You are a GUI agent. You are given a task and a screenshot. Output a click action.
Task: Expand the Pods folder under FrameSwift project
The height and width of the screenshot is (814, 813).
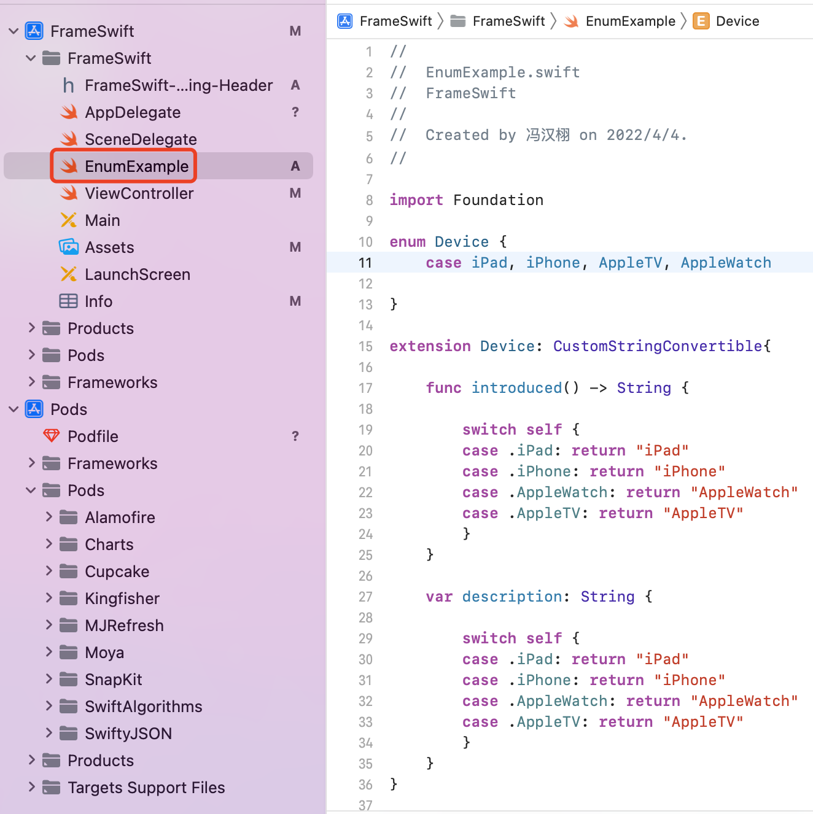tap(31, 355)
